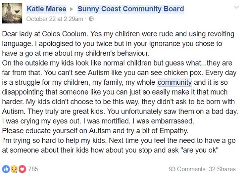
Task: Click the post text mentioning Coles Coolum
Action: [118, 34]
